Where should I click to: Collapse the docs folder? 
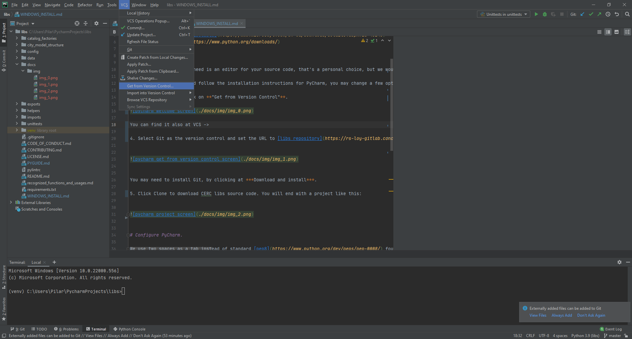point(17,64)
